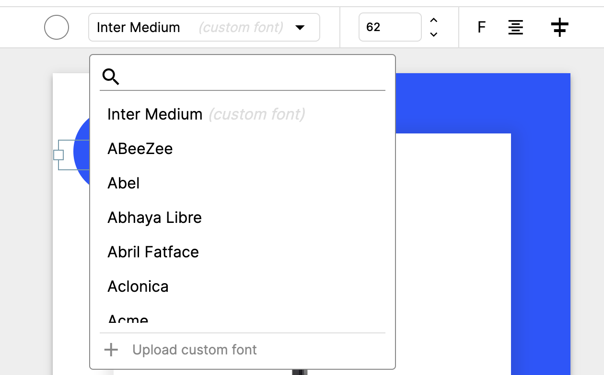This screenshot has height=375, width=604.
Task: Pick the Abhaya Libre font
Action: [243, 218]
